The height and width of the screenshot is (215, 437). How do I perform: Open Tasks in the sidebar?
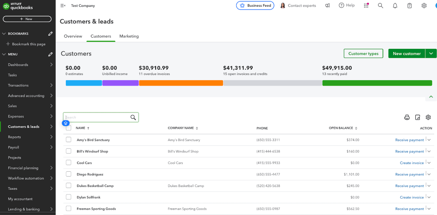click(x=12, y=75)
